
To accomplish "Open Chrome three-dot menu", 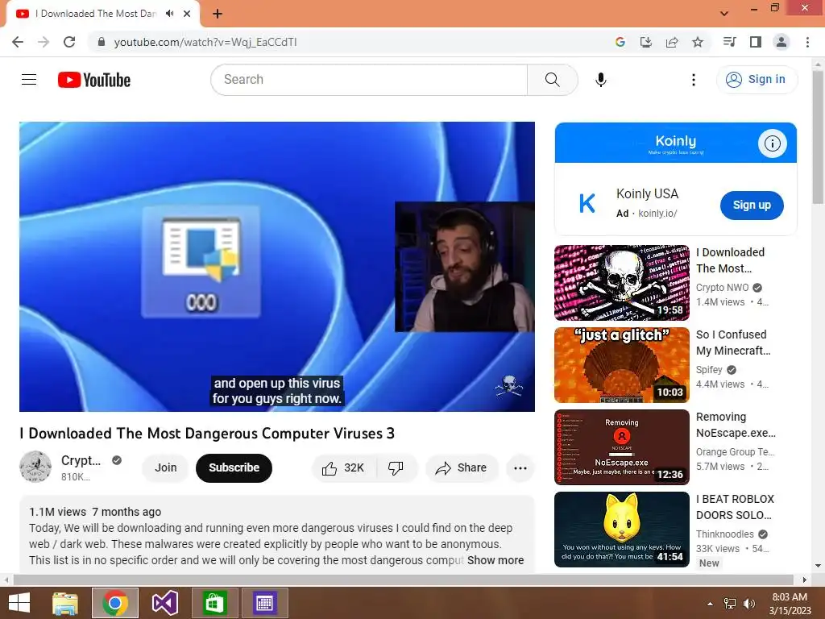I will pos(807,42).
